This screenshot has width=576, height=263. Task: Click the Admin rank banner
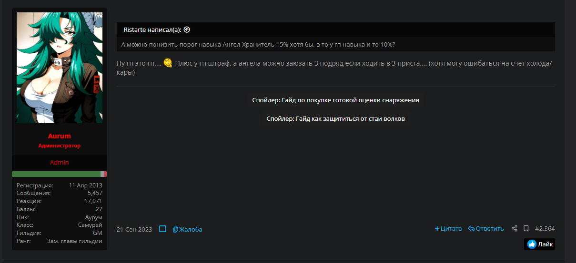(60, 163)
